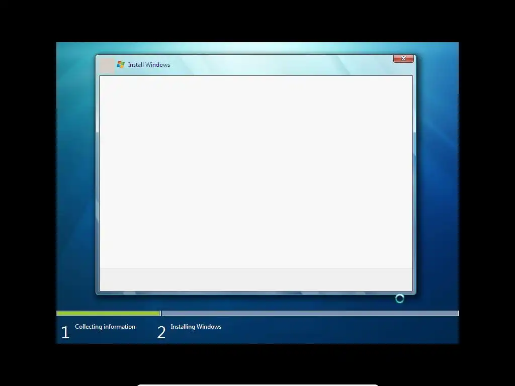Click the grey Installing Windows progress segment
Screen dimensions: 515x386
[x=310, y=314]
